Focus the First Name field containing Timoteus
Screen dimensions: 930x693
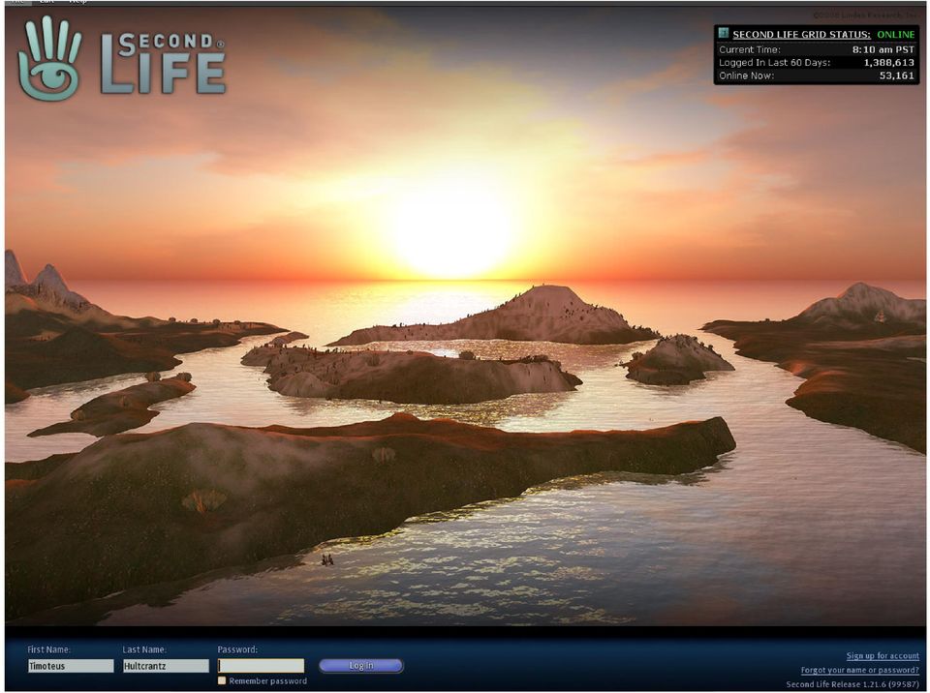(x=71, y=666)
